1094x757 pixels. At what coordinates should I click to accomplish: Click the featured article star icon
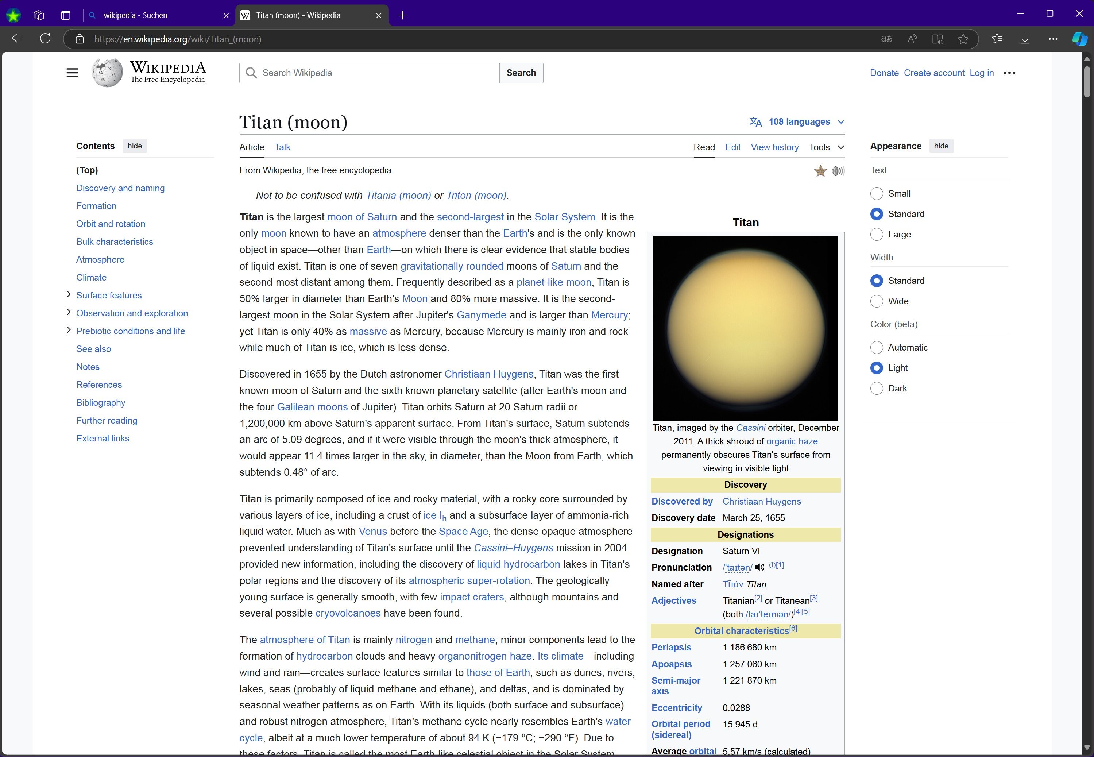(x=820, y=171)
